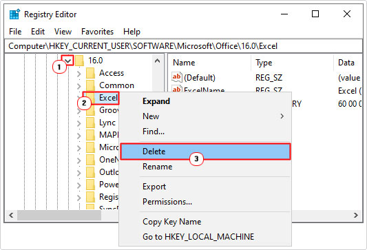Maximize the Registry Editor window

[315, 14]
